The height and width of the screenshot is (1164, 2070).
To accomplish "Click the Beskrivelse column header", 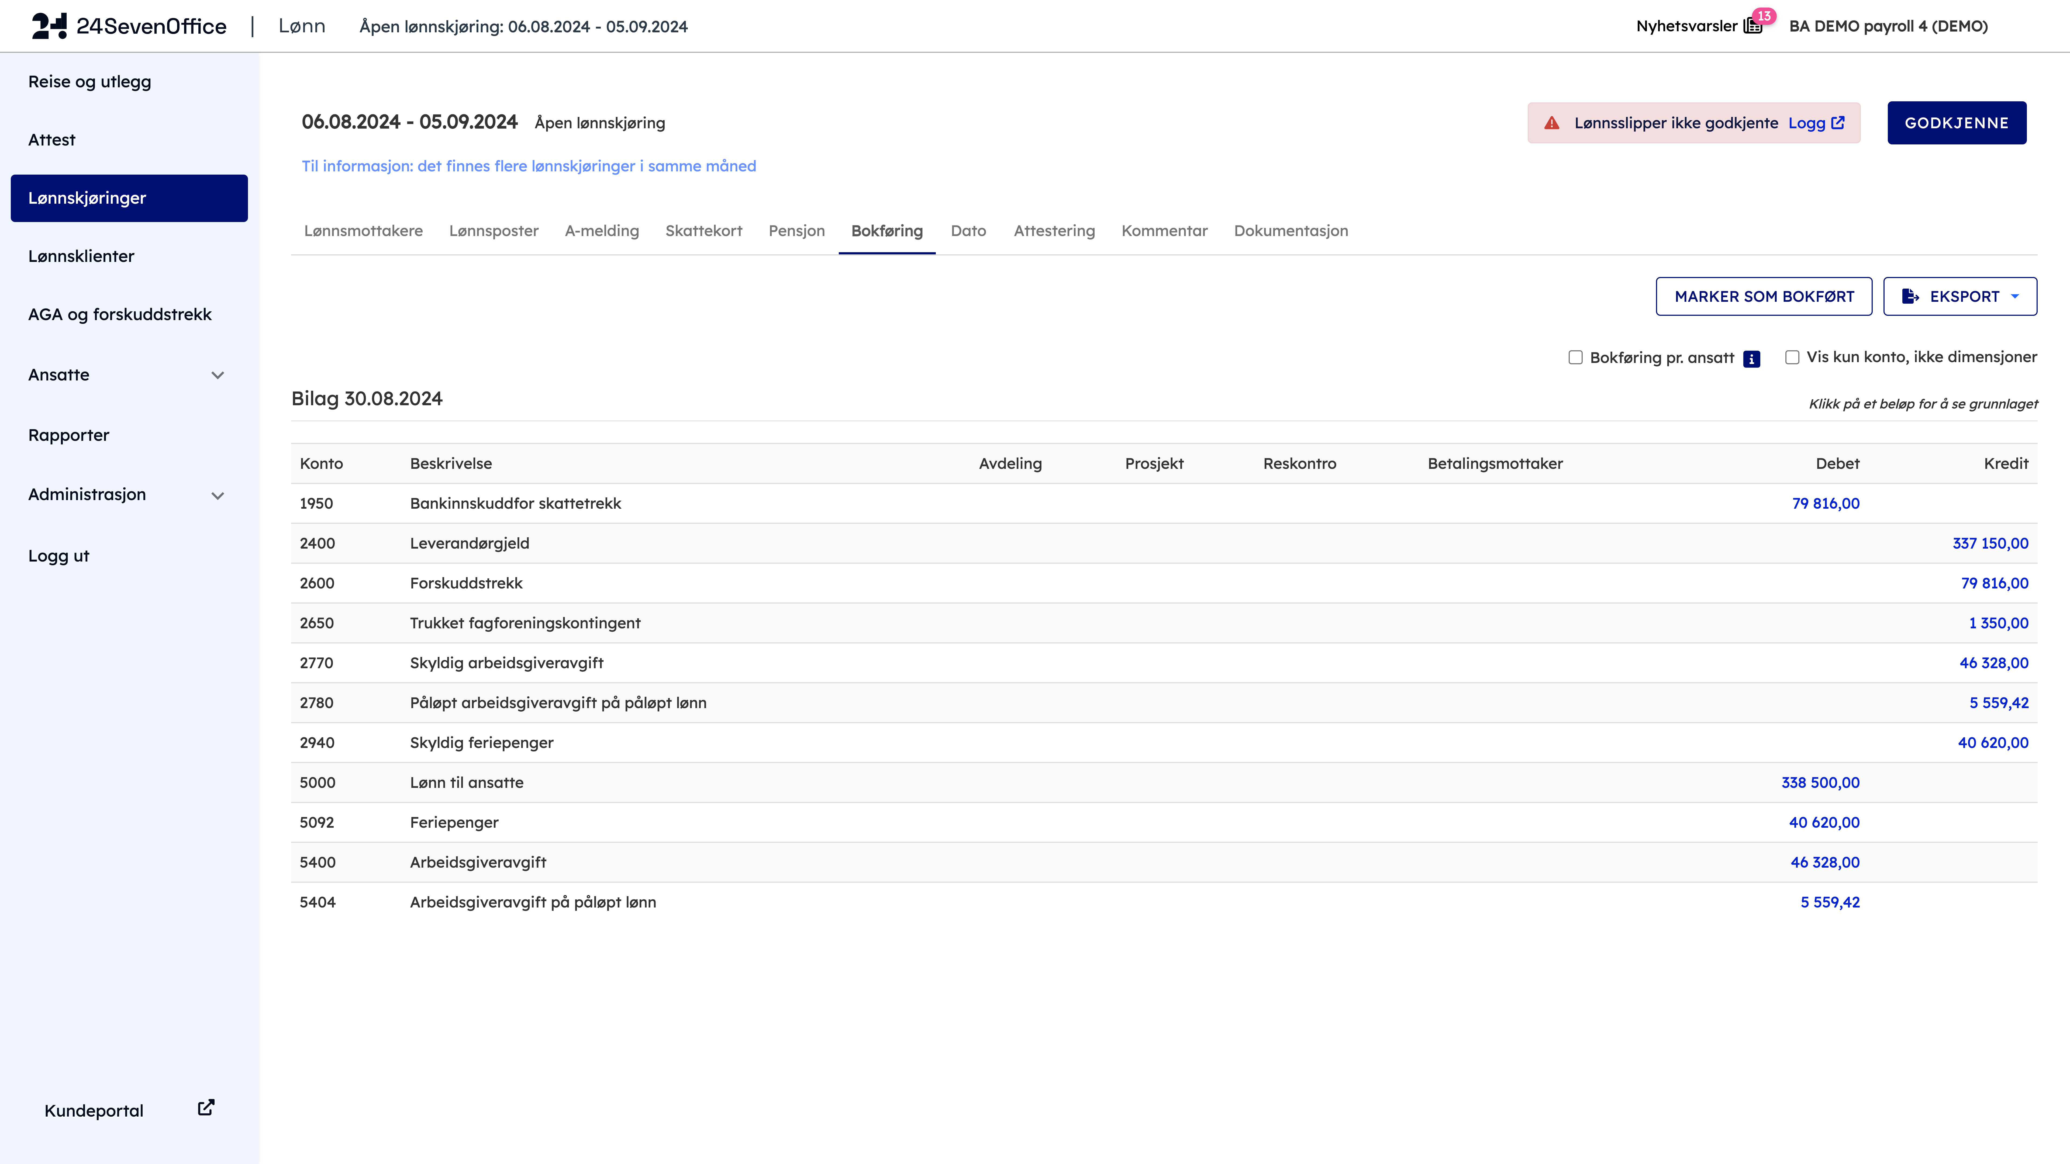I will pyautogui.click(x=451, y=463).
